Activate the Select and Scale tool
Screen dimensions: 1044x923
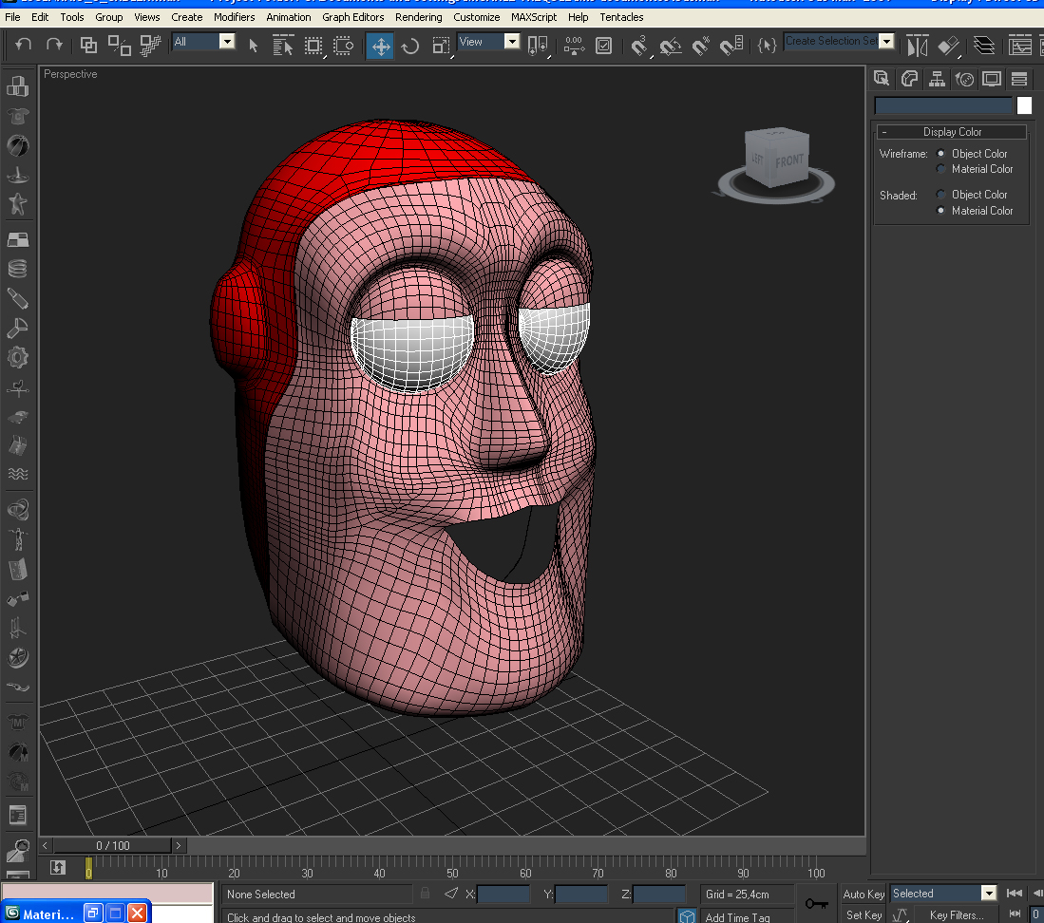coord(441,46)
